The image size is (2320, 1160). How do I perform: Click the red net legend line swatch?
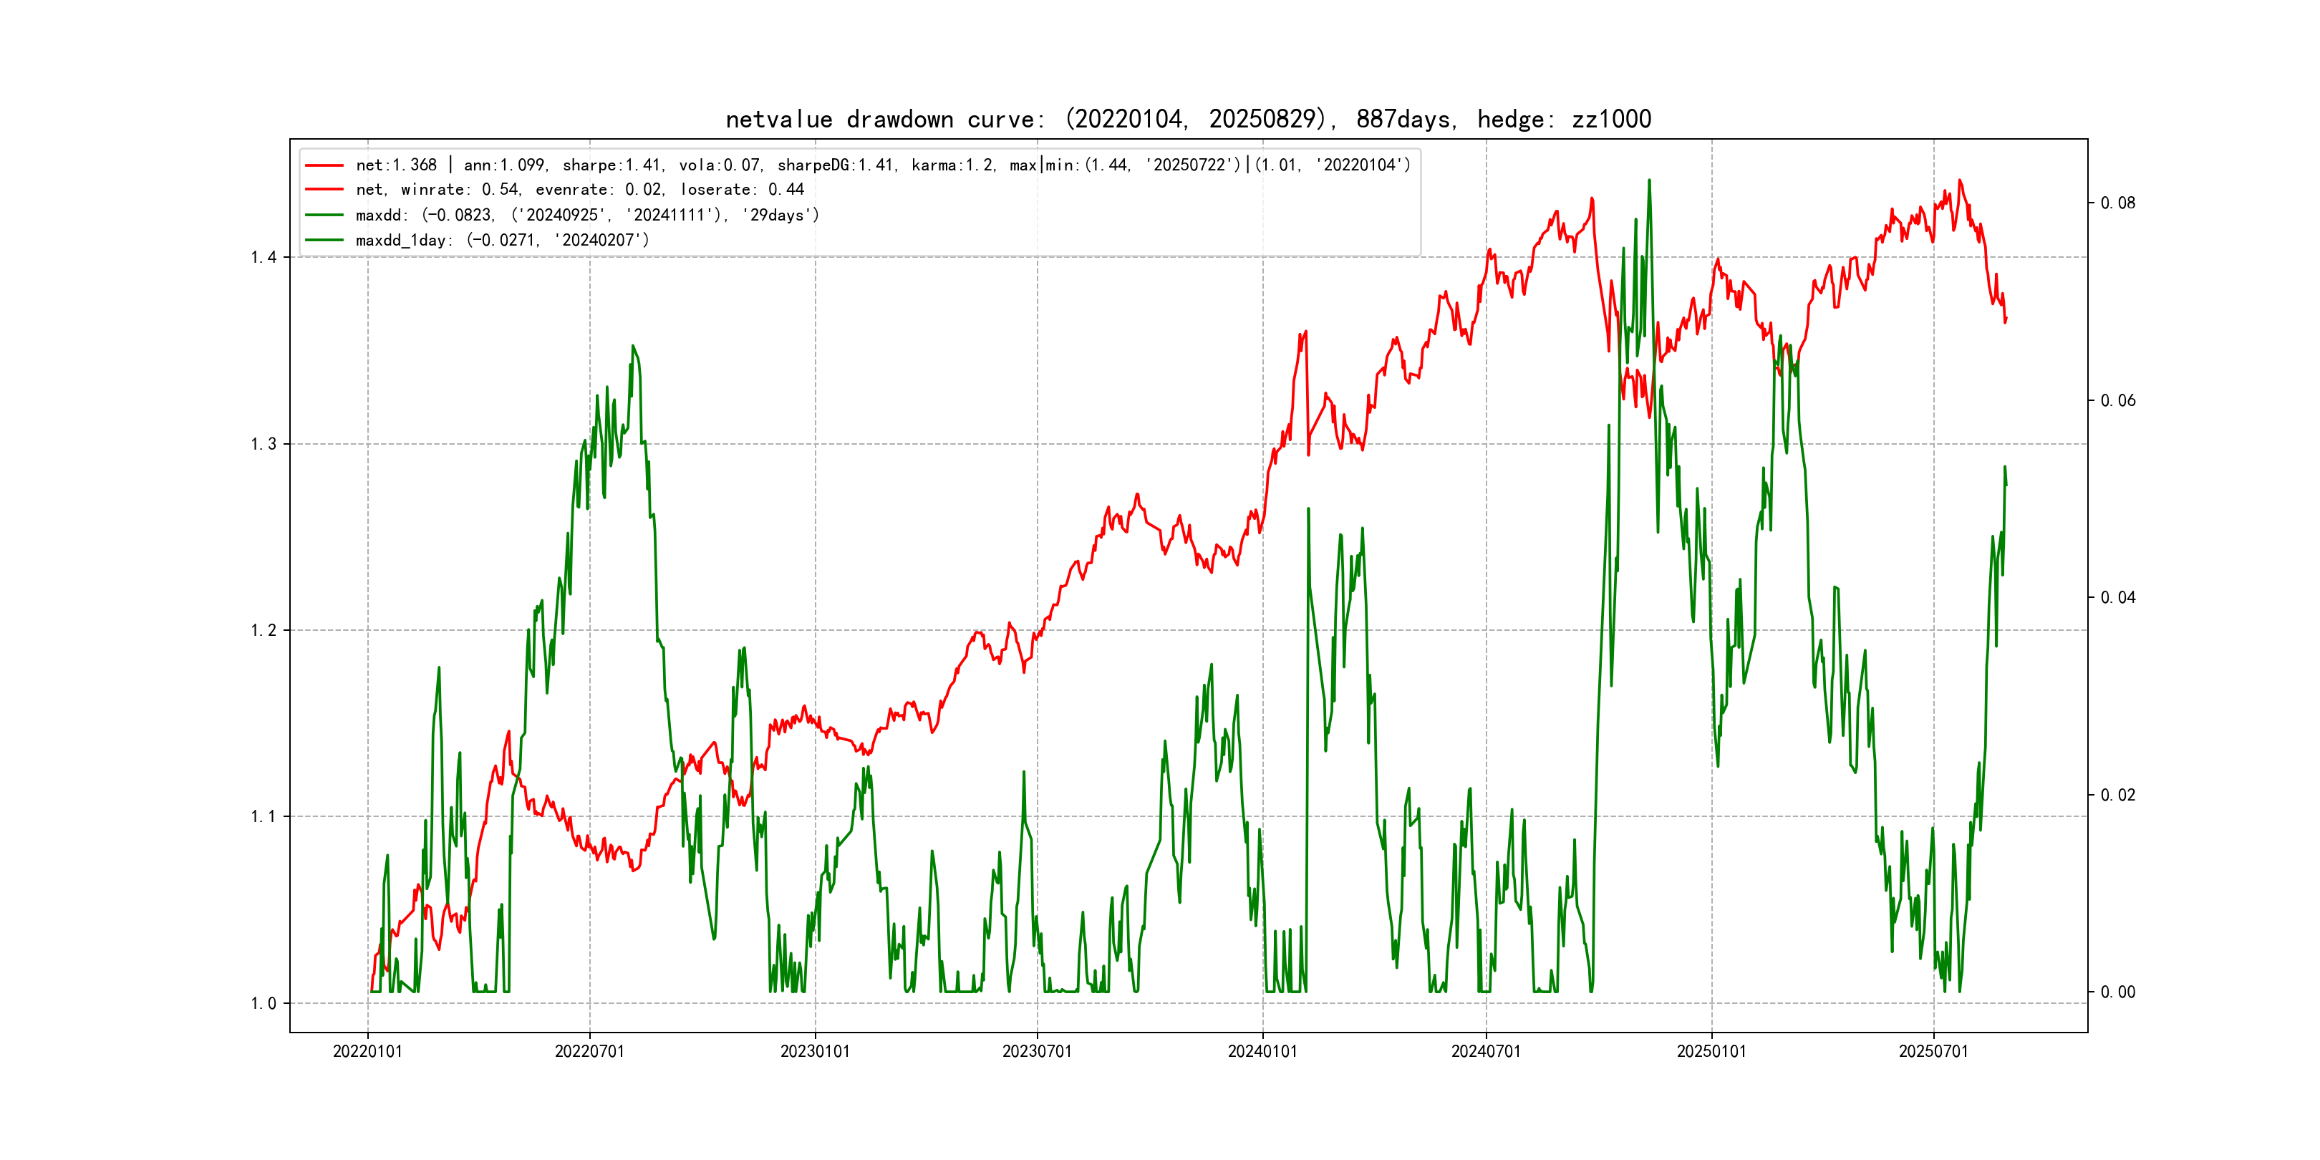point(324,165)
